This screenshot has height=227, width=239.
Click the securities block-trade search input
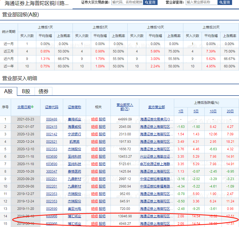click(x=127, y=2)
